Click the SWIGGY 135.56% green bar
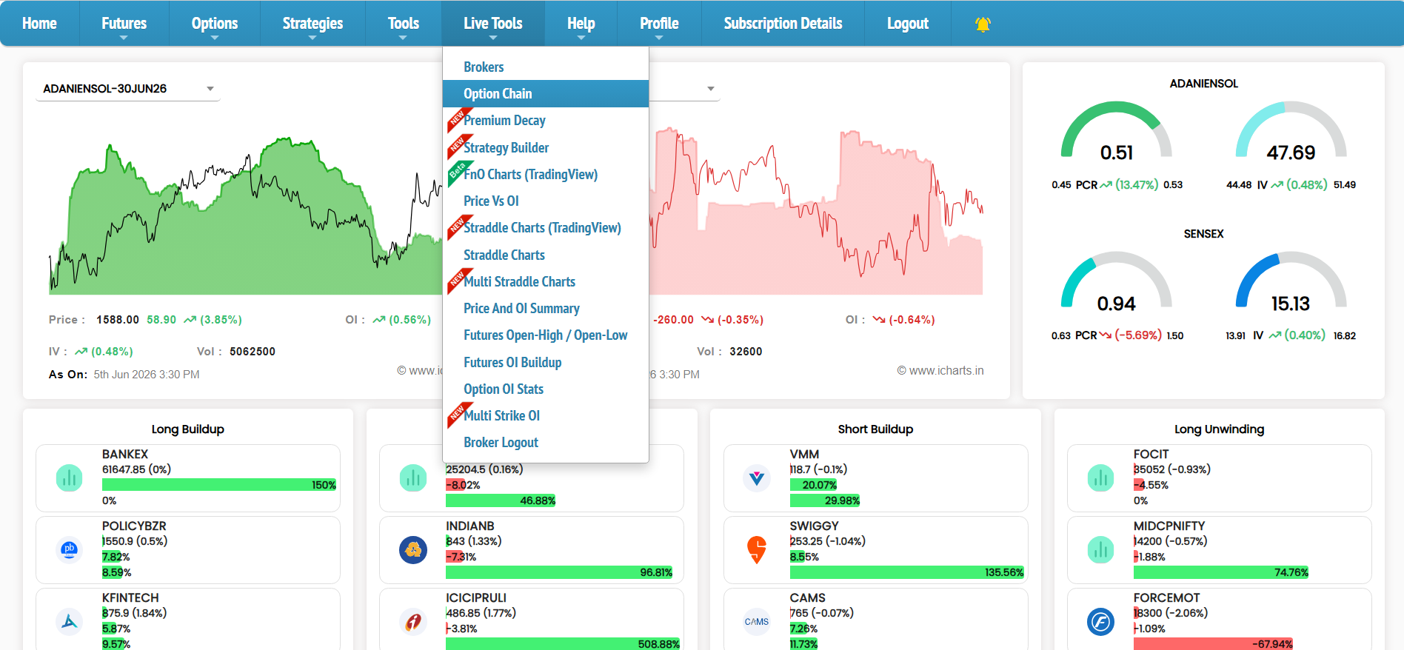The width and height of the screenshot is (1404, 650). [907, 572]
